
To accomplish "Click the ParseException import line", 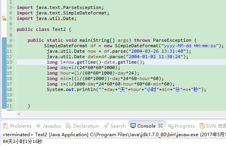I will point(60,7).
